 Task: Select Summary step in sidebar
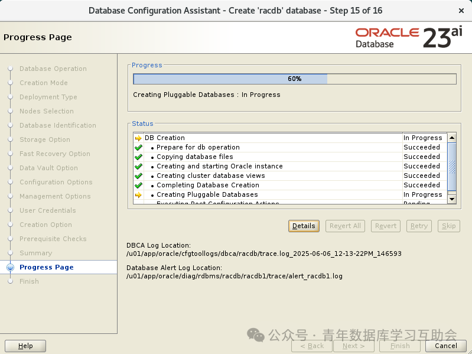[36, 253]
